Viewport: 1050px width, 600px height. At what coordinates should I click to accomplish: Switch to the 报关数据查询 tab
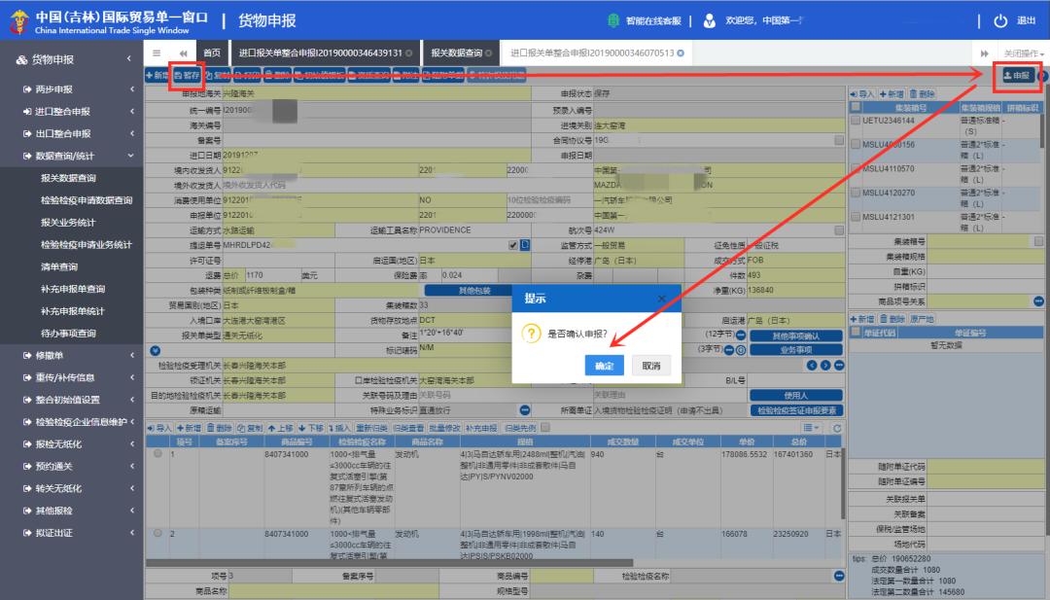[457, 54]
